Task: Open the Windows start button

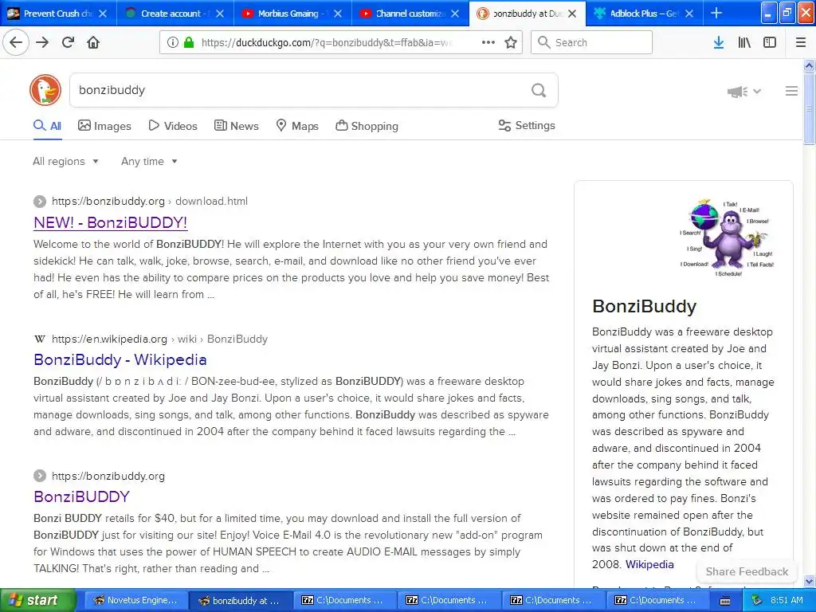Action: pyautogui.click(x=37, y=601)
